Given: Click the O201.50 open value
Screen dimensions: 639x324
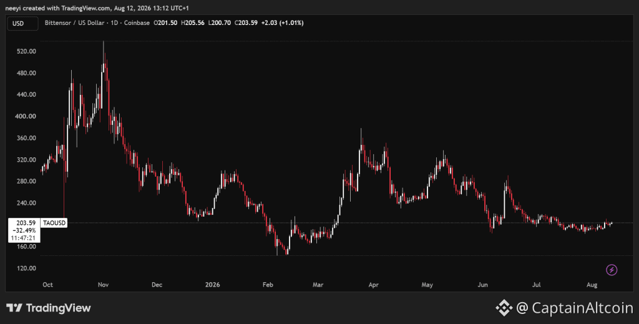Looking at the screenshot, I should (165, 23).
